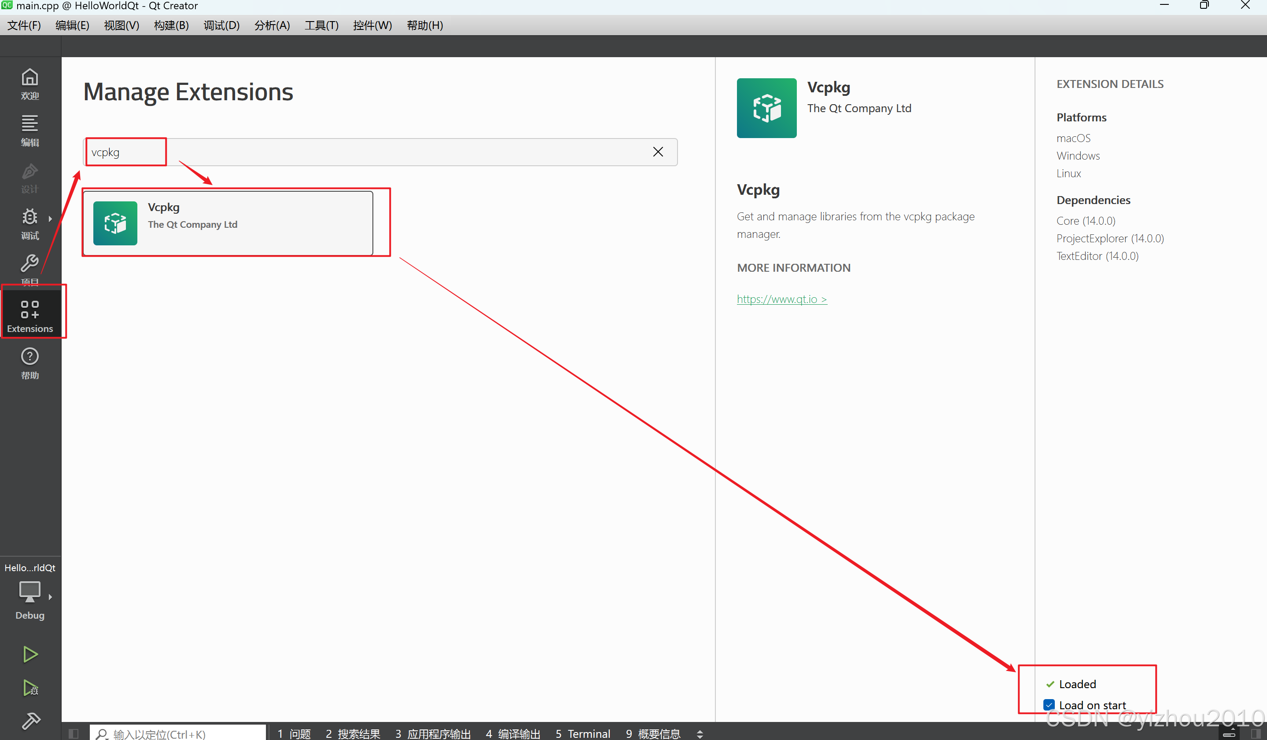Open the 文件(F) menu
Viewport: 1267px width, 740px height.
[x=24, y=25]
